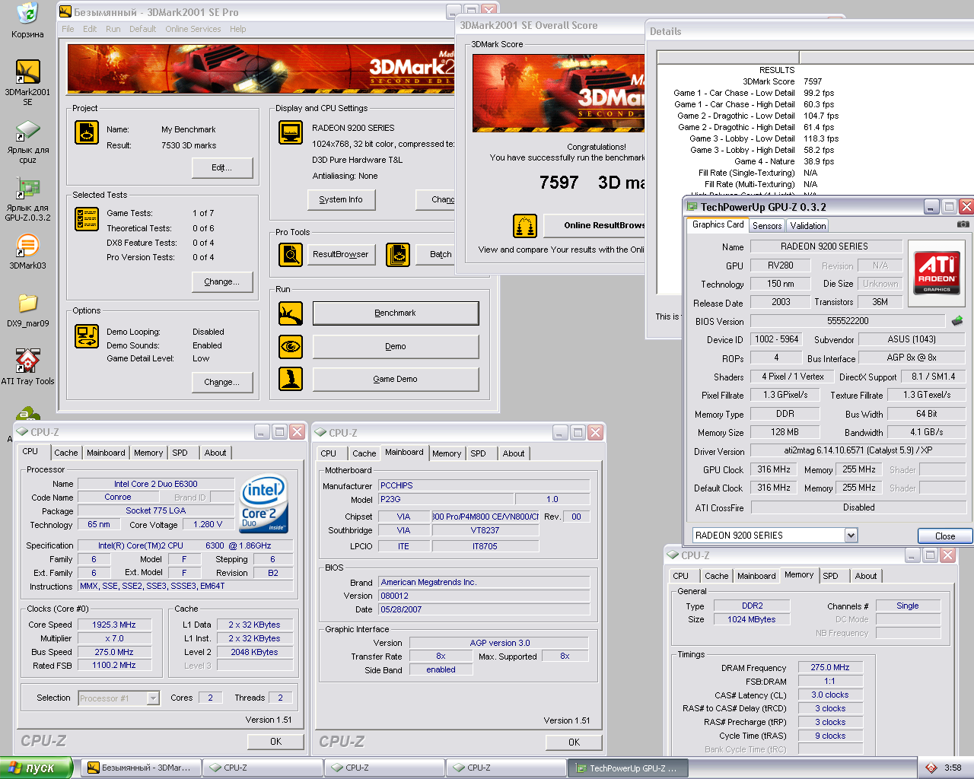Open the Help menu in 3DMark2001
This screenshot has width=974, height=779.
tap(238, 29)
